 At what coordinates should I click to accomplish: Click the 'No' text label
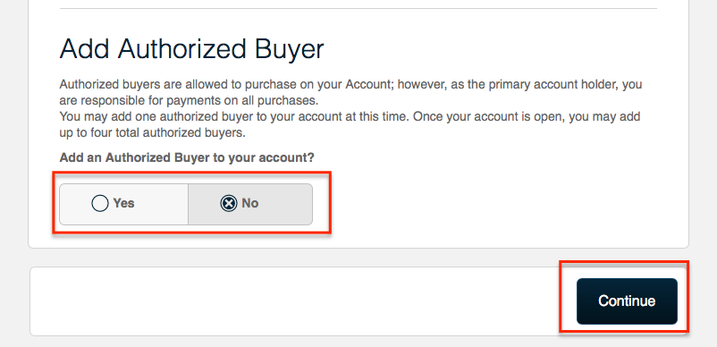coord(250,203)
